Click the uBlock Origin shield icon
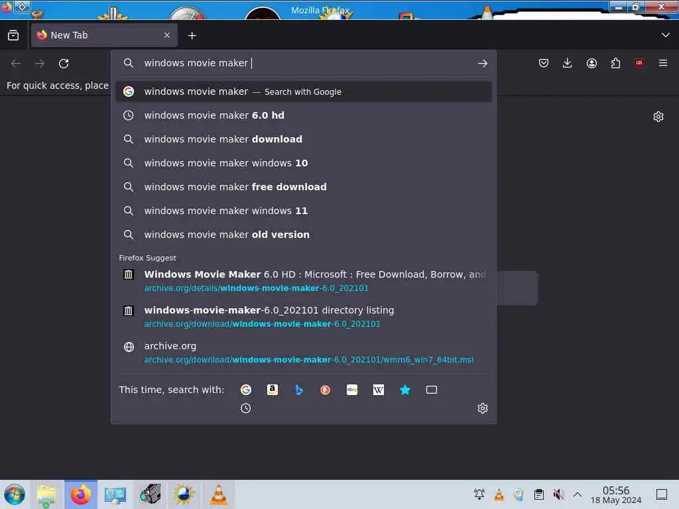679x509 pixels. pyautogui.click(x=639, y=63)
